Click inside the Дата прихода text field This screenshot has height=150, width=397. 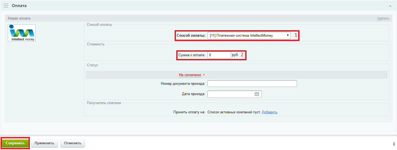tap(230, 94)
